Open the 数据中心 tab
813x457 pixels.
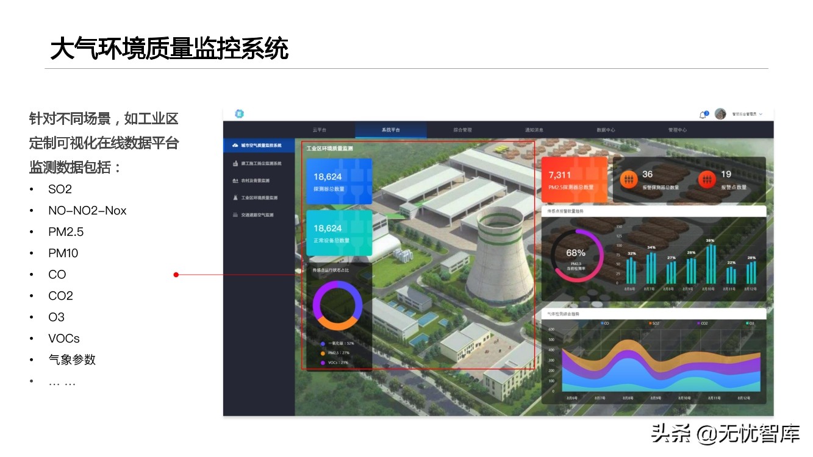click(x=606, y=130)
